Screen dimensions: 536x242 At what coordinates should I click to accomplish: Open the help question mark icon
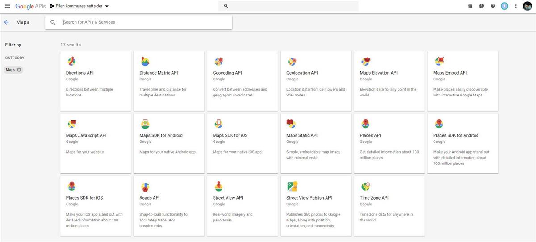(493, 6)
